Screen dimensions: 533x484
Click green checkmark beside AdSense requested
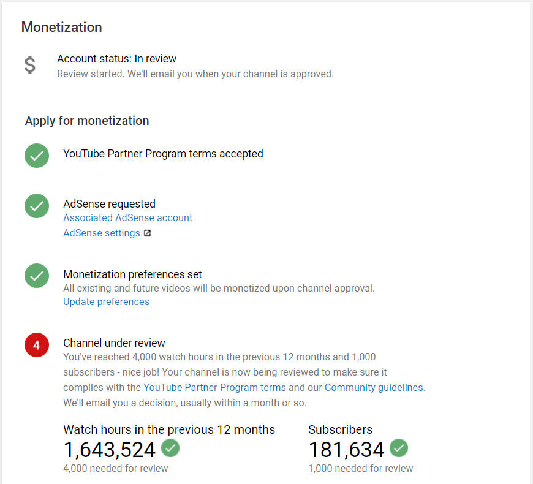37,206
